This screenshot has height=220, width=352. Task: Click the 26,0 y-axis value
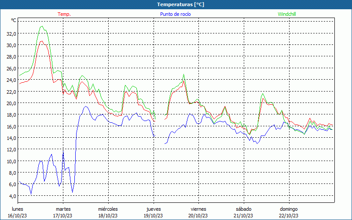[x=11, y=68]
